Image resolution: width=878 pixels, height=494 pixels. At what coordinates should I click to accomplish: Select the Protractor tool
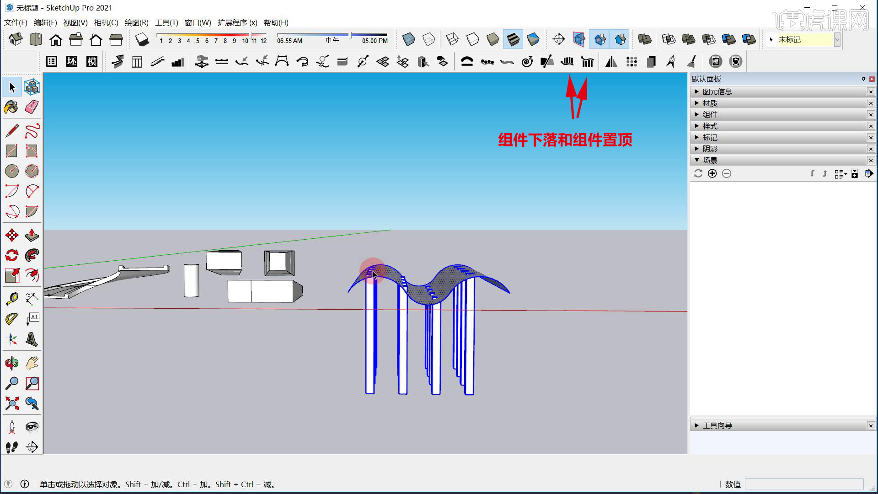pos(11,319)
